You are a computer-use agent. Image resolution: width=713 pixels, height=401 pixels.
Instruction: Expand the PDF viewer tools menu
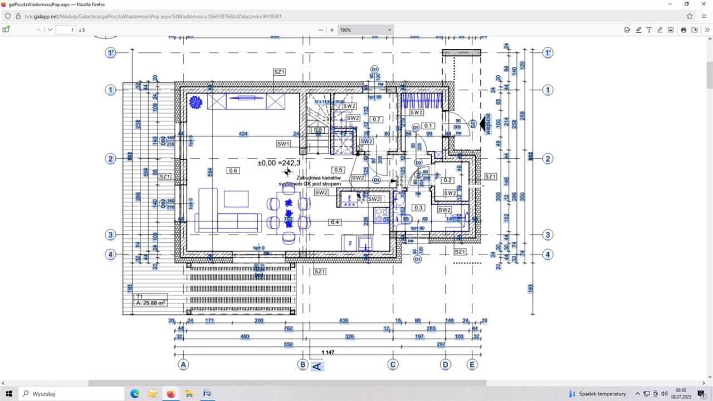[x=707, y=30]
